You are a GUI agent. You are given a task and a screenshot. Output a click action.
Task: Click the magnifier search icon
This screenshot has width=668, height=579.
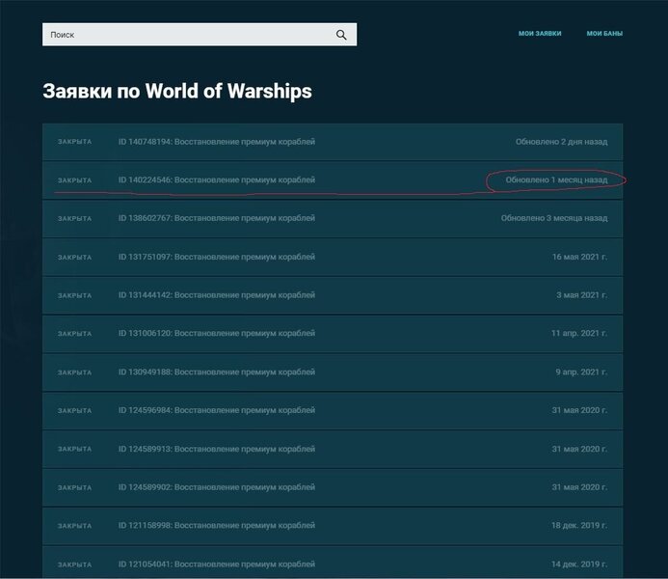341,35
